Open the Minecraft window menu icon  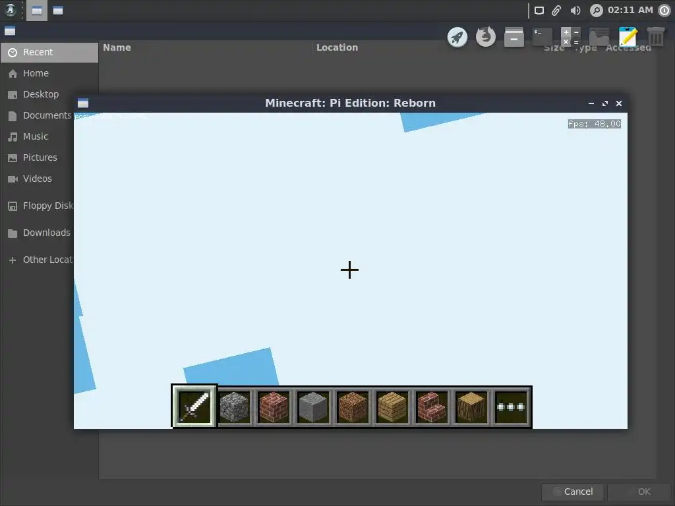tap(83, 103)
